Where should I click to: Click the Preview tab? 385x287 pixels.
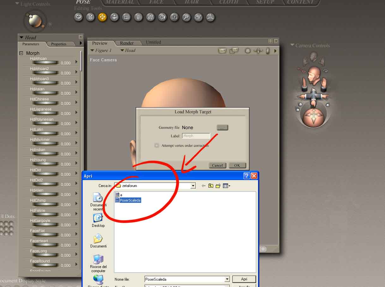(x=100, y=43)
